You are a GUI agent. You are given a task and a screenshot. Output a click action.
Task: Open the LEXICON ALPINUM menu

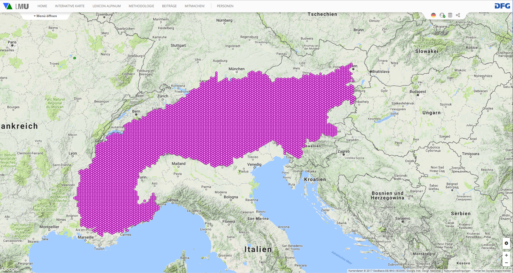[x=107, y=6]
